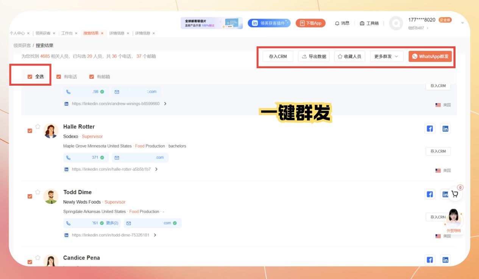Open the shopping cart icon

[x=455, y=194]
